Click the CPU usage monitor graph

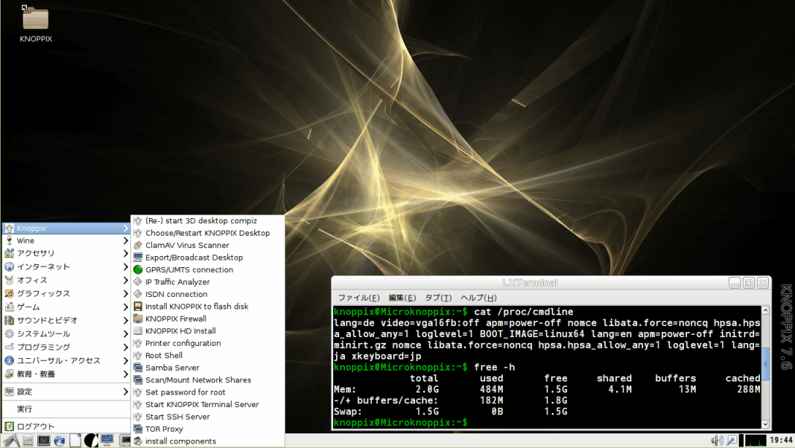755,441
